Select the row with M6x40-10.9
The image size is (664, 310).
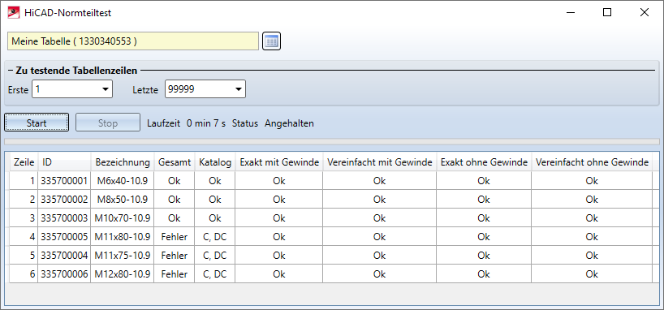[x=330, y=181]
